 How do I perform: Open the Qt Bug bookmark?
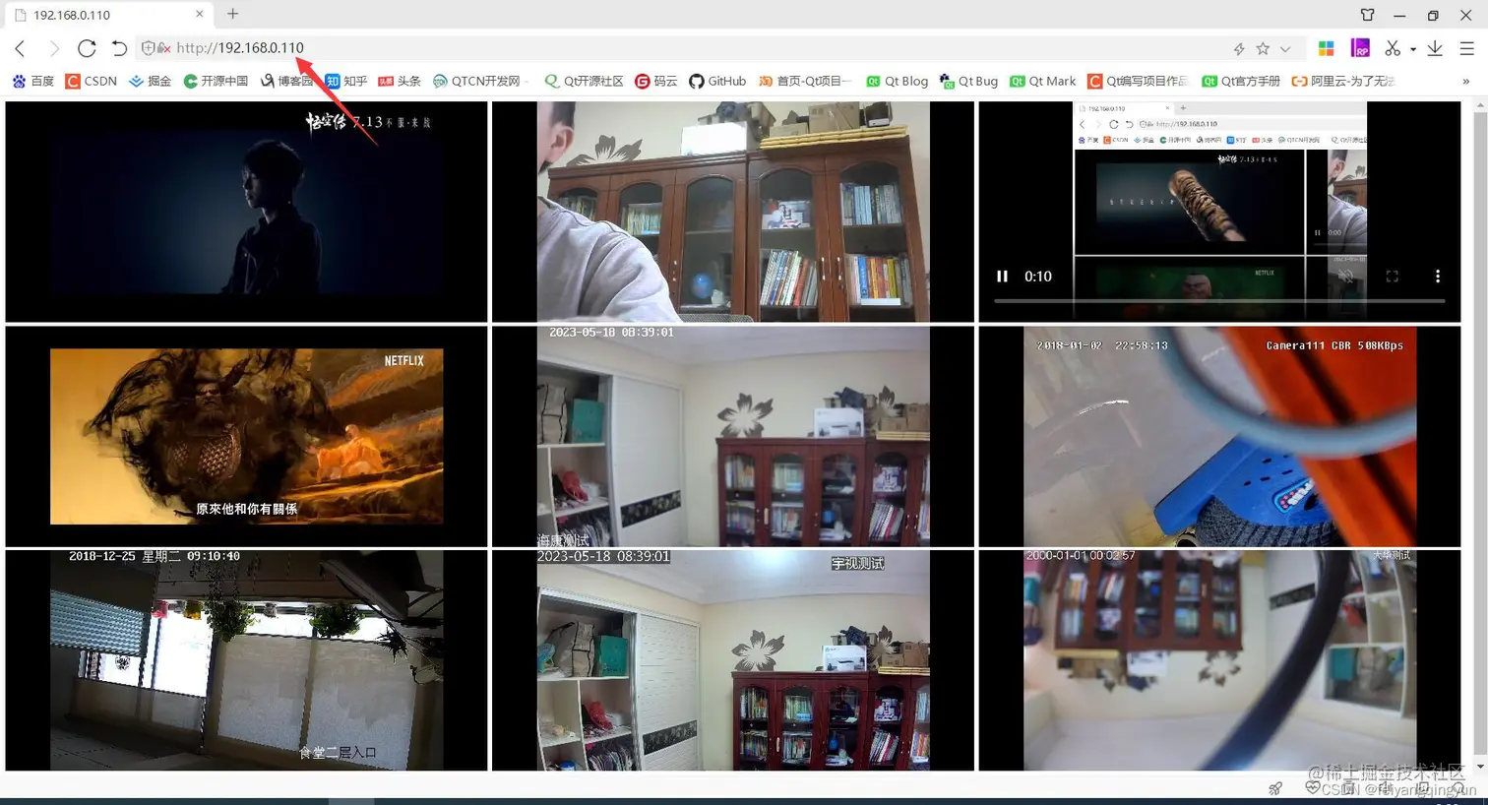(x=968, y=81)
